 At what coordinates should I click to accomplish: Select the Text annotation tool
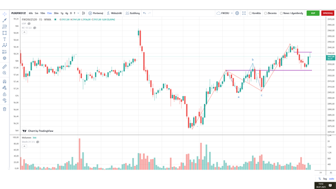(x=5, y=39)
